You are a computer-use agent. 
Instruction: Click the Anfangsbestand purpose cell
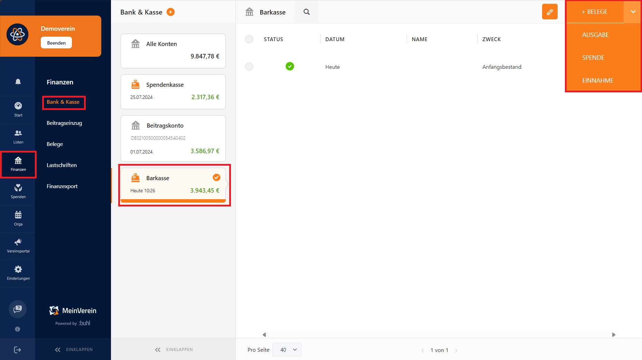pos(502,67)
